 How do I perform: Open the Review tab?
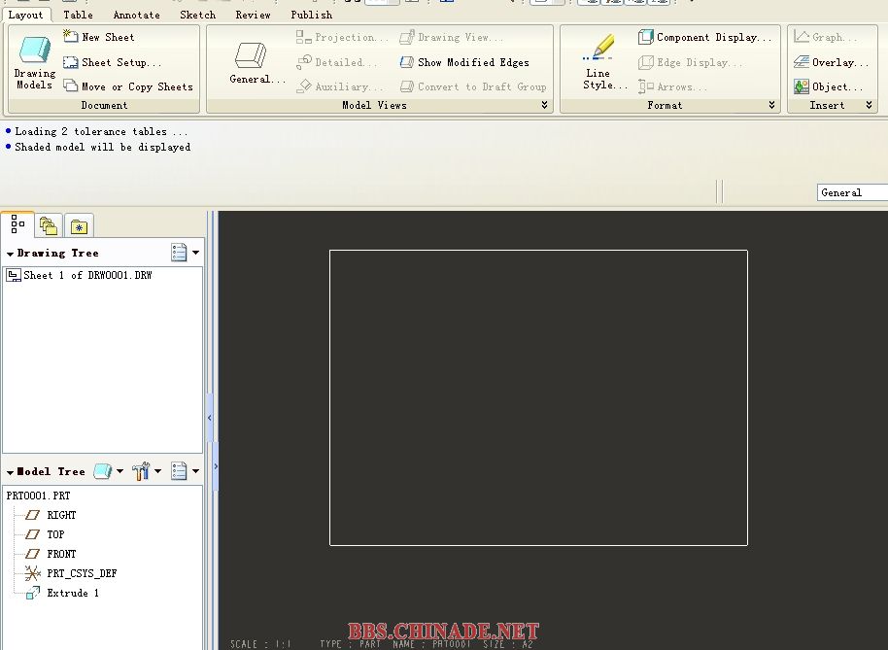pos(254,15)
